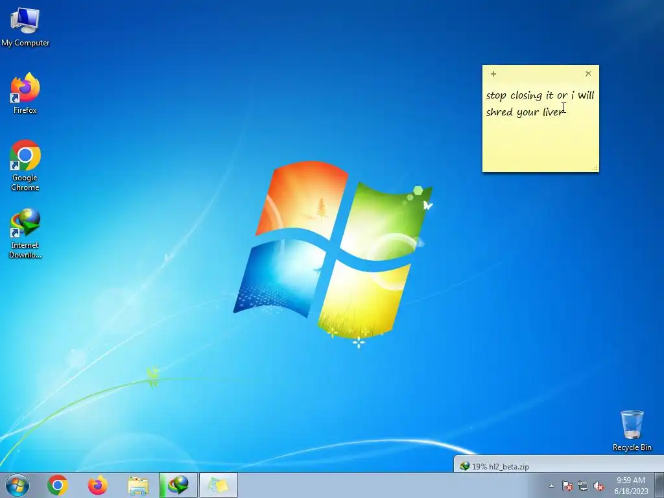Launch Chrome from the taskbar
The image size is (664, 498).
pos(58,485)
